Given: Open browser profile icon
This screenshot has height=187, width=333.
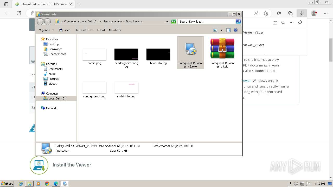Looking at the screenshot, I should (314, 13).
